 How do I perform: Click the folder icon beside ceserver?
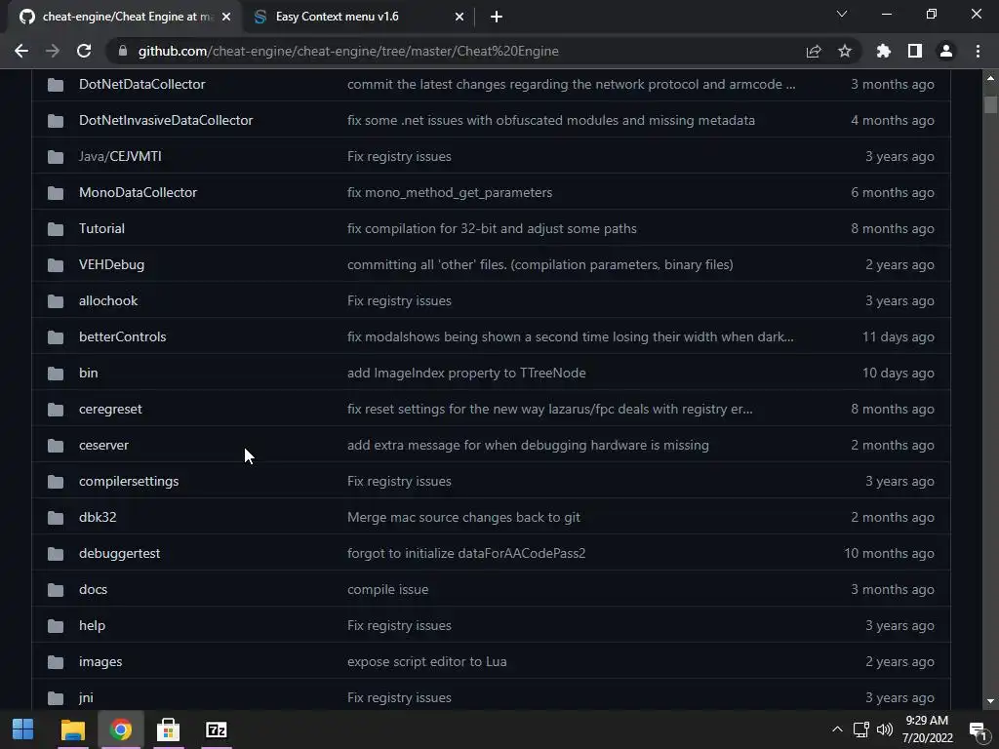click(x=56, y=445)
